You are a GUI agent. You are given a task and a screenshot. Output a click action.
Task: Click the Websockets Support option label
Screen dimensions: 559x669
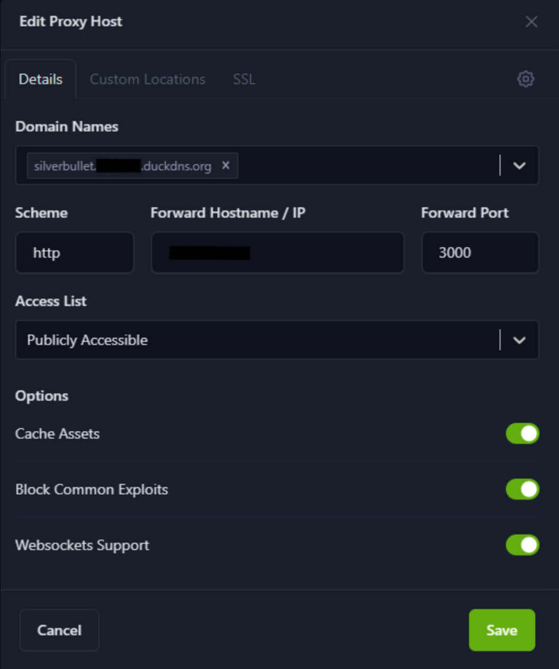coord(82,545)
